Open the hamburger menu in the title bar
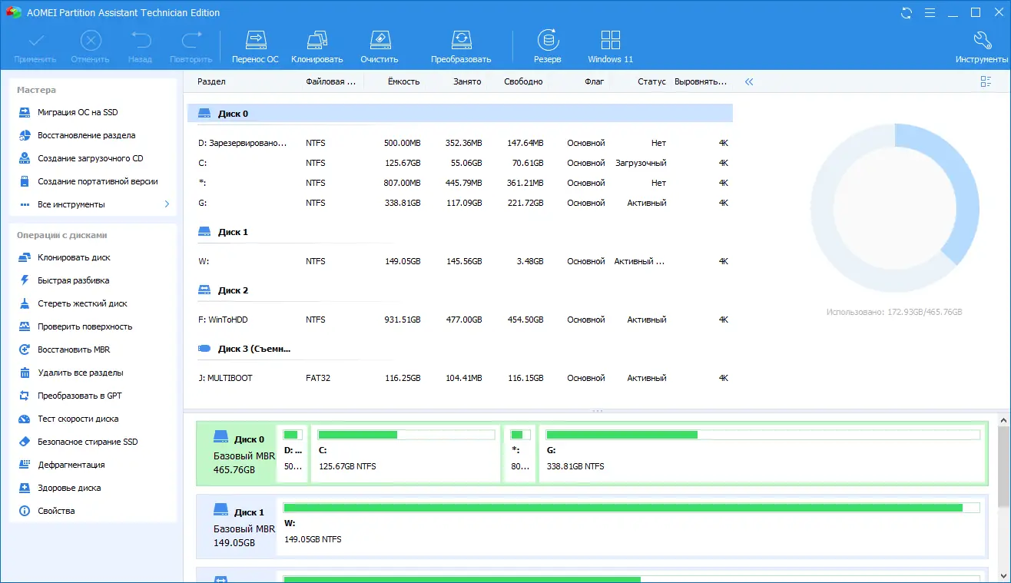1011x583 pixels. (930, 12)
